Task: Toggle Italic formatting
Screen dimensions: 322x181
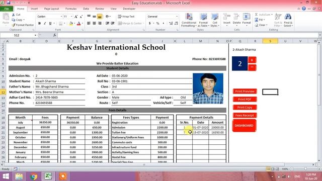Action: 45,24
